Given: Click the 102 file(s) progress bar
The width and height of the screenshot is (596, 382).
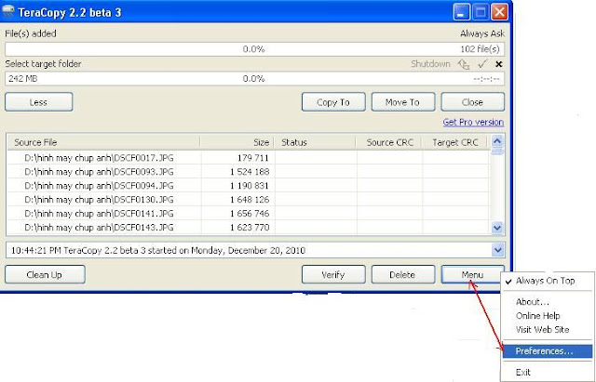Looking at the screenshot, I should [254, 49].
